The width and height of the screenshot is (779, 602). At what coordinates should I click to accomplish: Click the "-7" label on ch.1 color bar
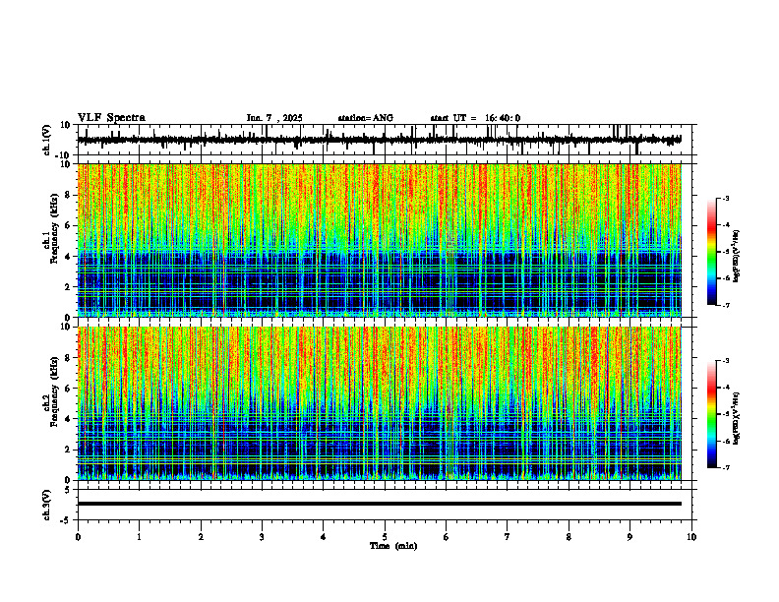coord(726,305)
